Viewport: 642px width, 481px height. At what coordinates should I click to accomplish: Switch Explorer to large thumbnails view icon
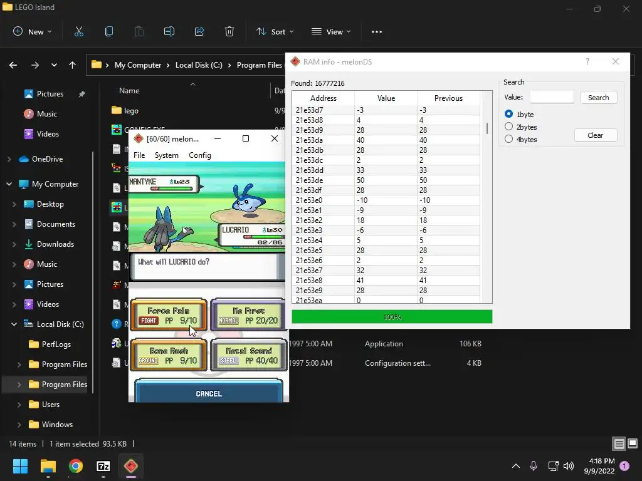coord(632,443)
